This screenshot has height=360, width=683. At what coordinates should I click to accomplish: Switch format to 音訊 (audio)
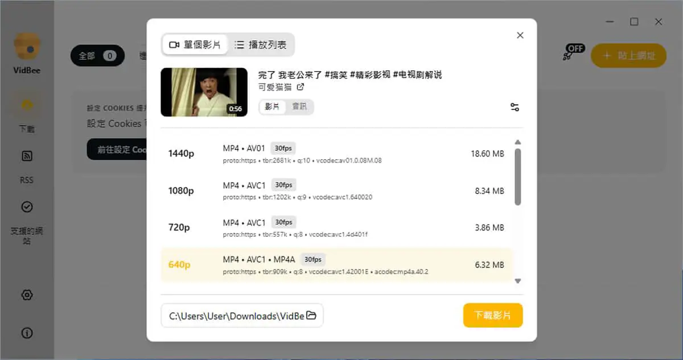(299, 106)
